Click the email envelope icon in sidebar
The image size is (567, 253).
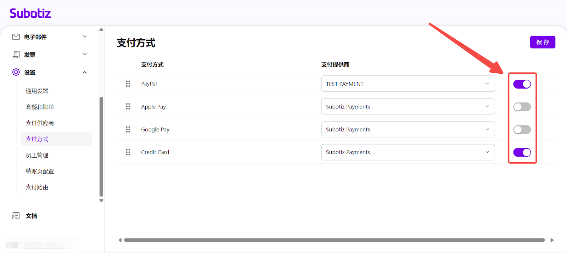point(16,37)
